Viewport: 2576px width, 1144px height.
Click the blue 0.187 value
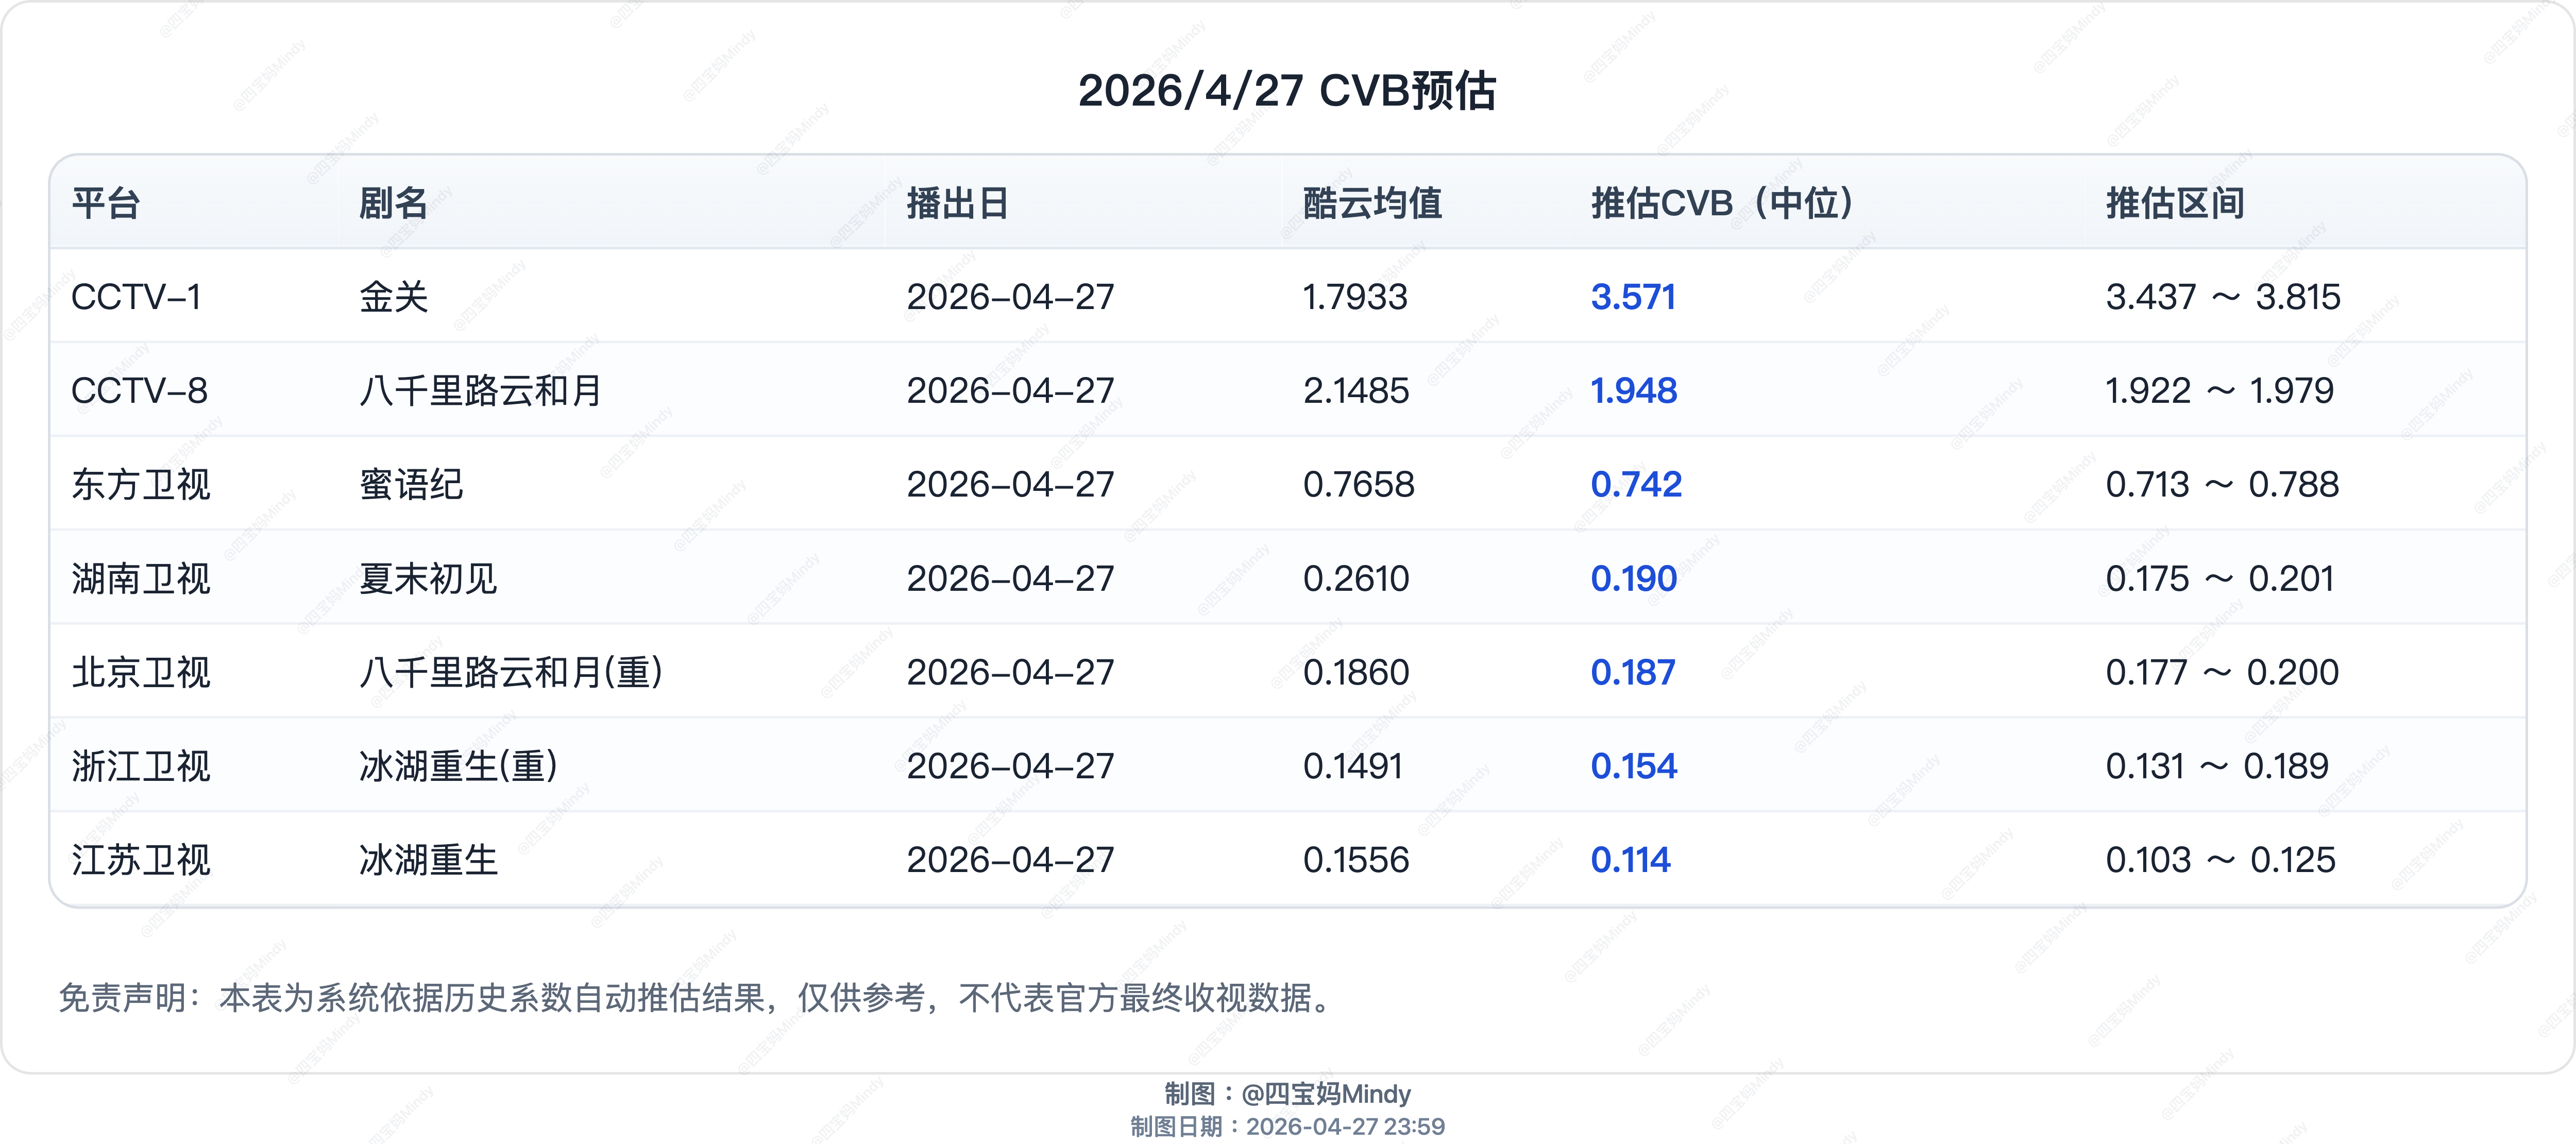tap(1633, 673)
